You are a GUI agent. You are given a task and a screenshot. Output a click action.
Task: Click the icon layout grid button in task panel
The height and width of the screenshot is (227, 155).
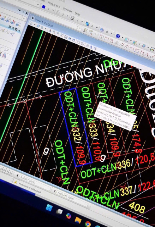[10, 27]
